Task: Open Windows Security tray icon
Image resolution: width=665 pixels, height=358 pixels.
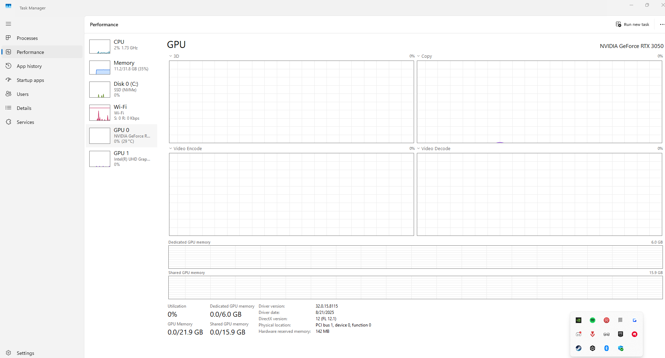Action: [621, 348]
